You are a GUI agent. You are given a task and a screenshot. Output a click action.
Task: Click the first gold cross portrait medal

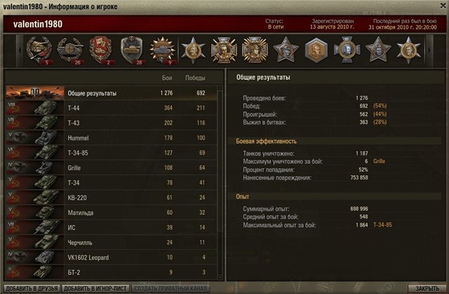coord(224,50)
